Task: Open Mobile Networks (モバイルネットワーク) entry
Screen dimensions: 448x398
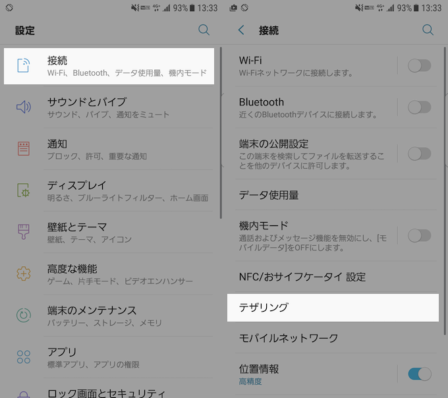Action: tap(289, 338)
